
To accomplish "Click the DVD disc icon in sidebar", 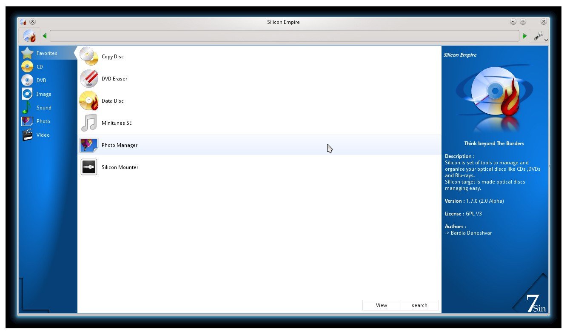I will click(27, 80).
